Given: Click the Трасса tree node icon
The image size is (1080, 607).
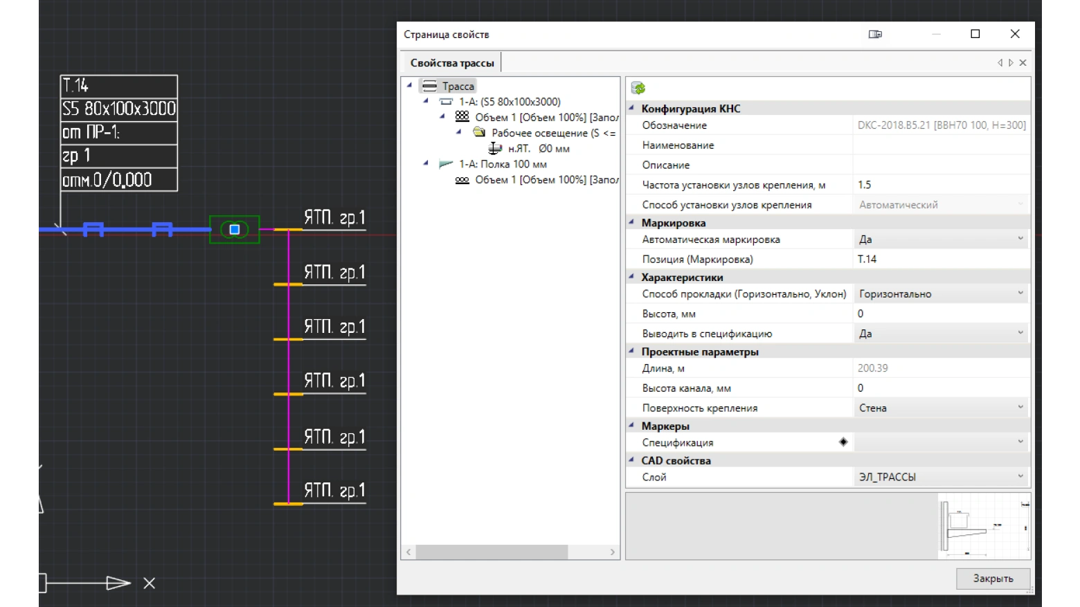Looking at the screenshot, I should coord(430,86).
